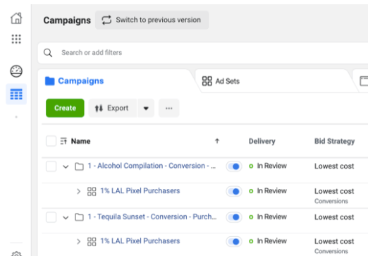Open the 1 - Alcohol Compilation campaign link
Viewport: 368px width, 256px height.
[x=152, y=166]
